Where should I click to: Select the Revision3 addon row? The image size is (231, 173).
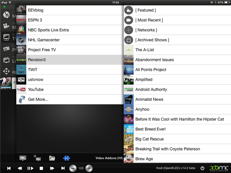pos(70,60)
